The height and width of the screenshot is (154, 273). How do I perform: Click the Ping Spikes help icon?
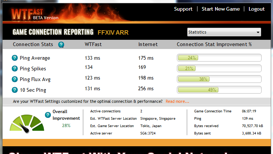15,69
